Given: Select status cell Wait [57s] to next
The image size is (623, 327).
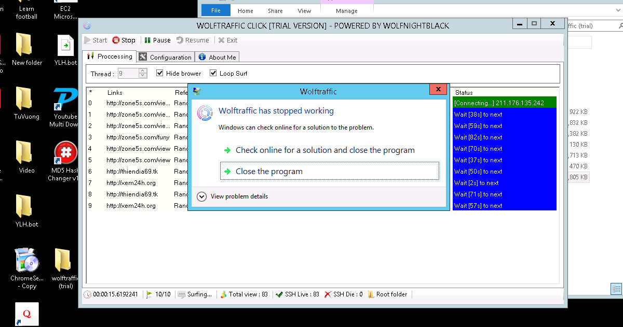Looking at the screenshot, I should pos(505,205).
